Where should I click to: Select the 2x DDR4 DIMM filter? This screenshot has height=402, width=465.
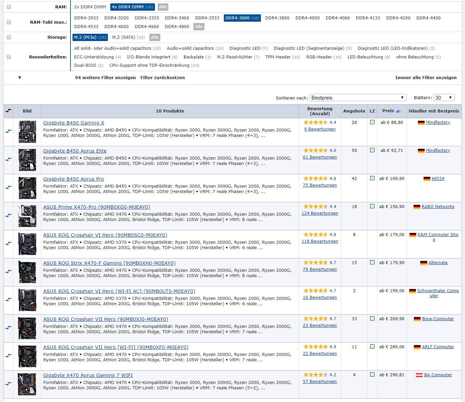90,7
